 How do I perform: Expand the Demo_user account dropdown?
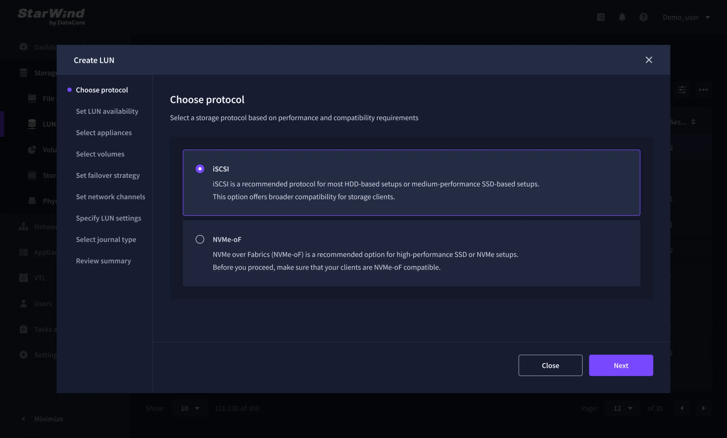click(686, 17)
